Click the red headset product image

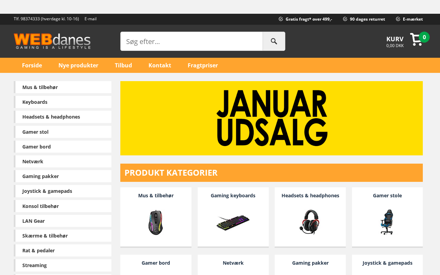pos(310,222)
